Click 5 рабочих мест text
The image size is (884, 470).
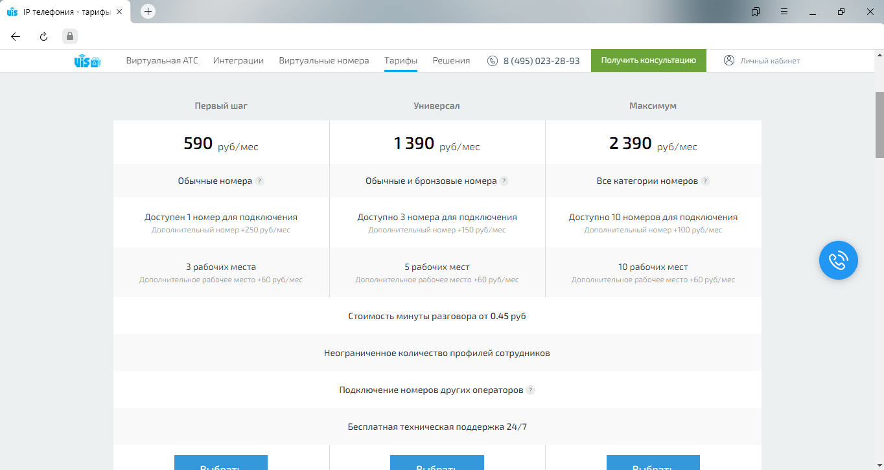(437, 267)
